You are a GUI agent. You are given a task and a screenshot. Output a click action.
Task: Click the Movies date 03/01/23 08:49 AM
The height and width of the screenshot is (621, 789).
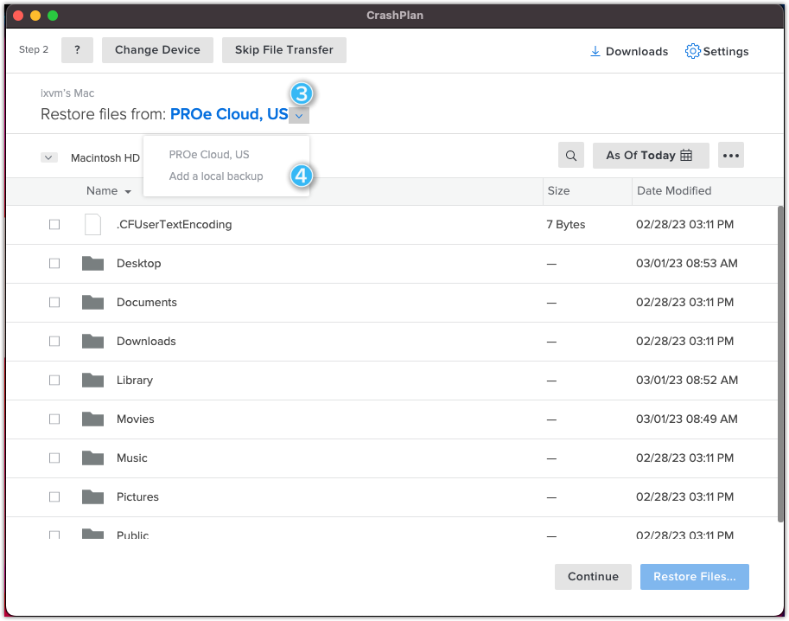pos(687,419)
